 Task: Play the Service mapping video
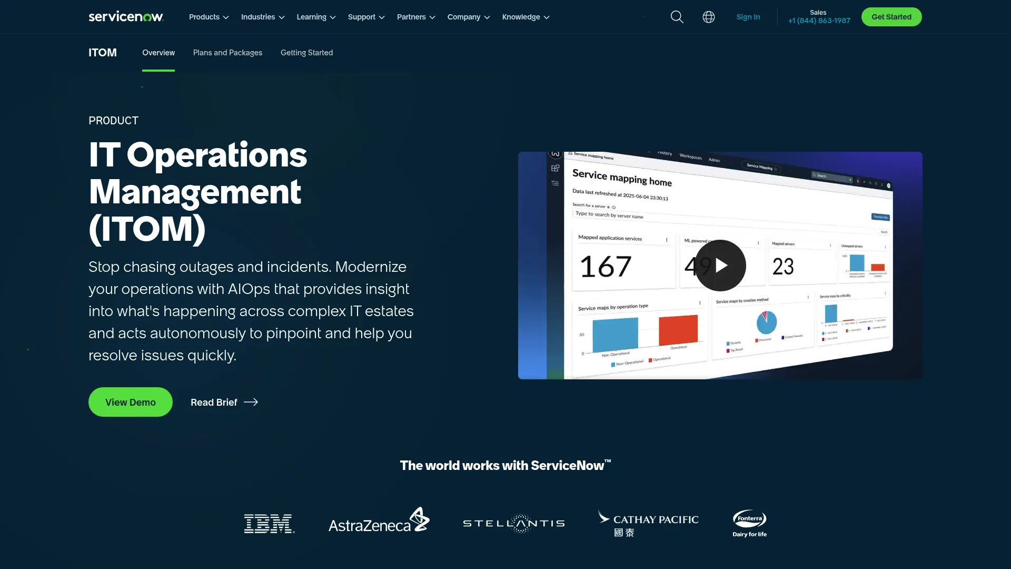click(x=720, y=266)
